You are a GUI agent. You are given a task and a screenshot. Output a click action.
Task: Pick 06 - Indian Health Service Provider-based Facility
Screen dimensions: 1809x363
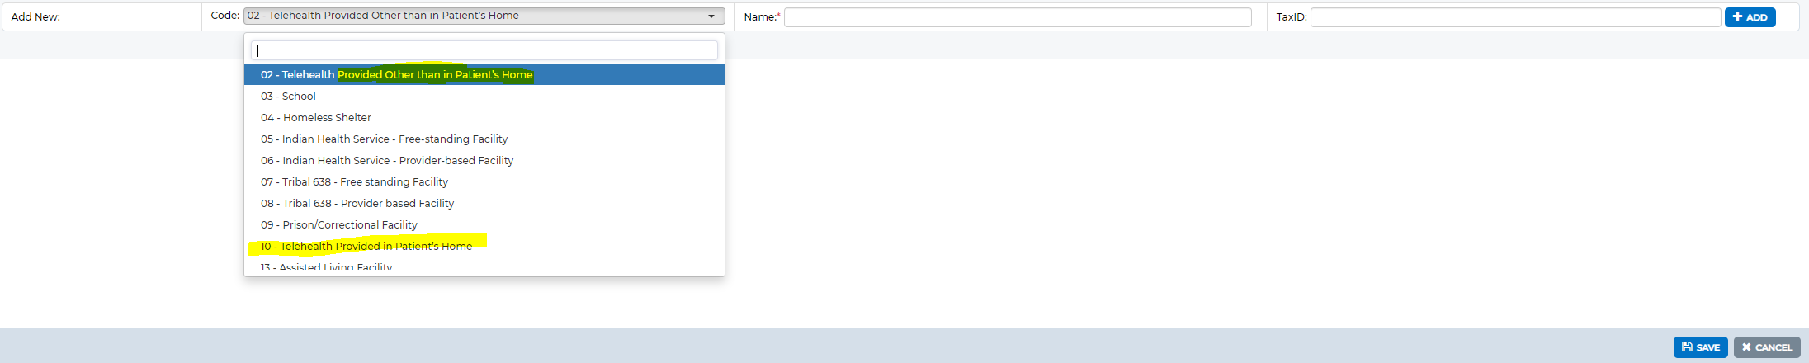coord(484,160)
